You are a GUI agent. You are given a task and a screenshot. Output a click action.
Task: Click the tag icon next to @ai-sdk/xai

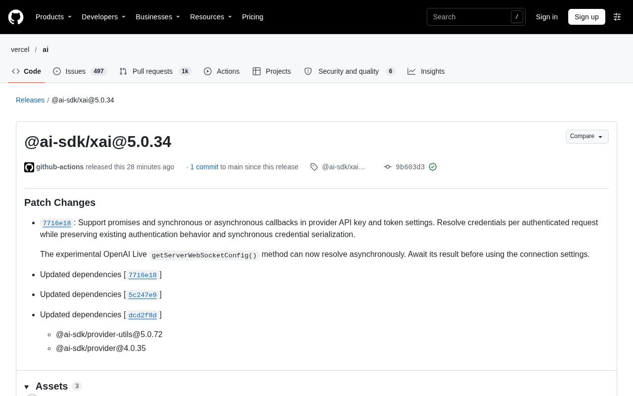pos(314,167)
